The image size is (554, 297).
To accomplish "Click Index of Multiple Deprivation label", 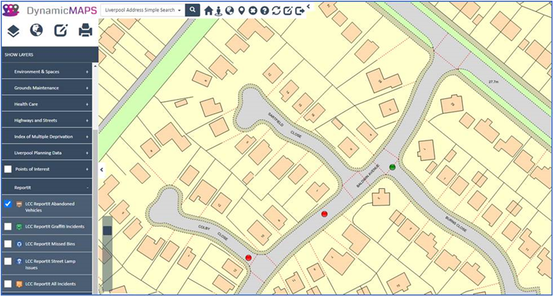I will tap(44, 137).
